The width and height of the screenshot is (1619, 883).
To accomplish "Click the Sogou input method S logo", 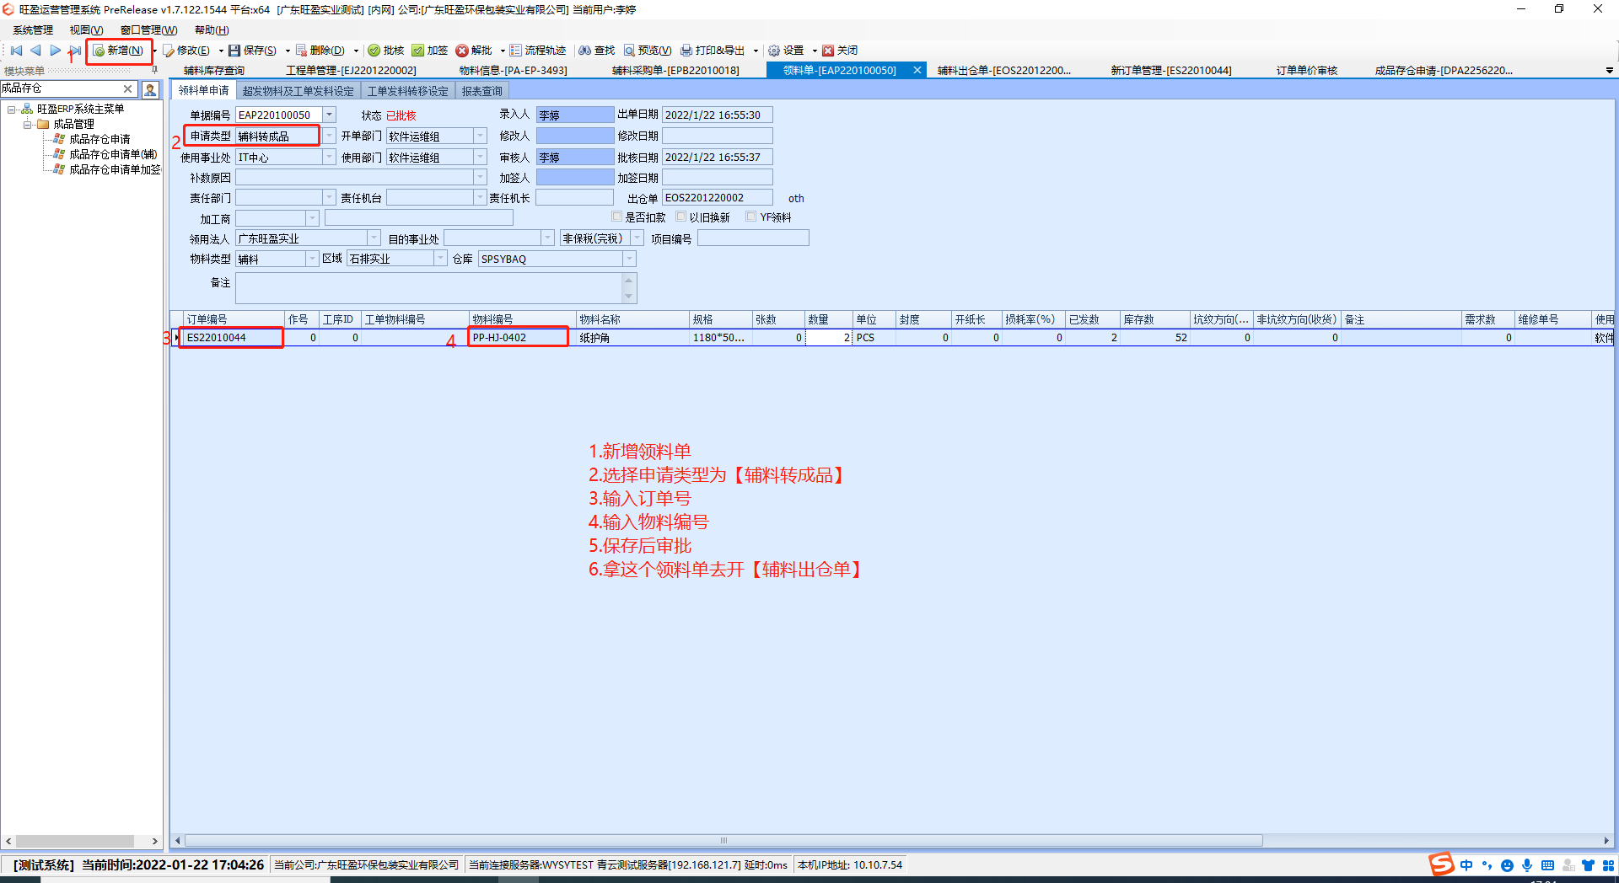I will 1441,864.
